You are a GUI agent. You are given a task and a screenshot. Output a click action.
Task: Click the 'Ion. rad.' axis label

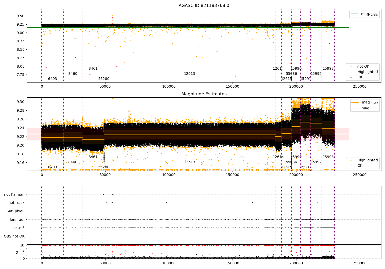17,220
